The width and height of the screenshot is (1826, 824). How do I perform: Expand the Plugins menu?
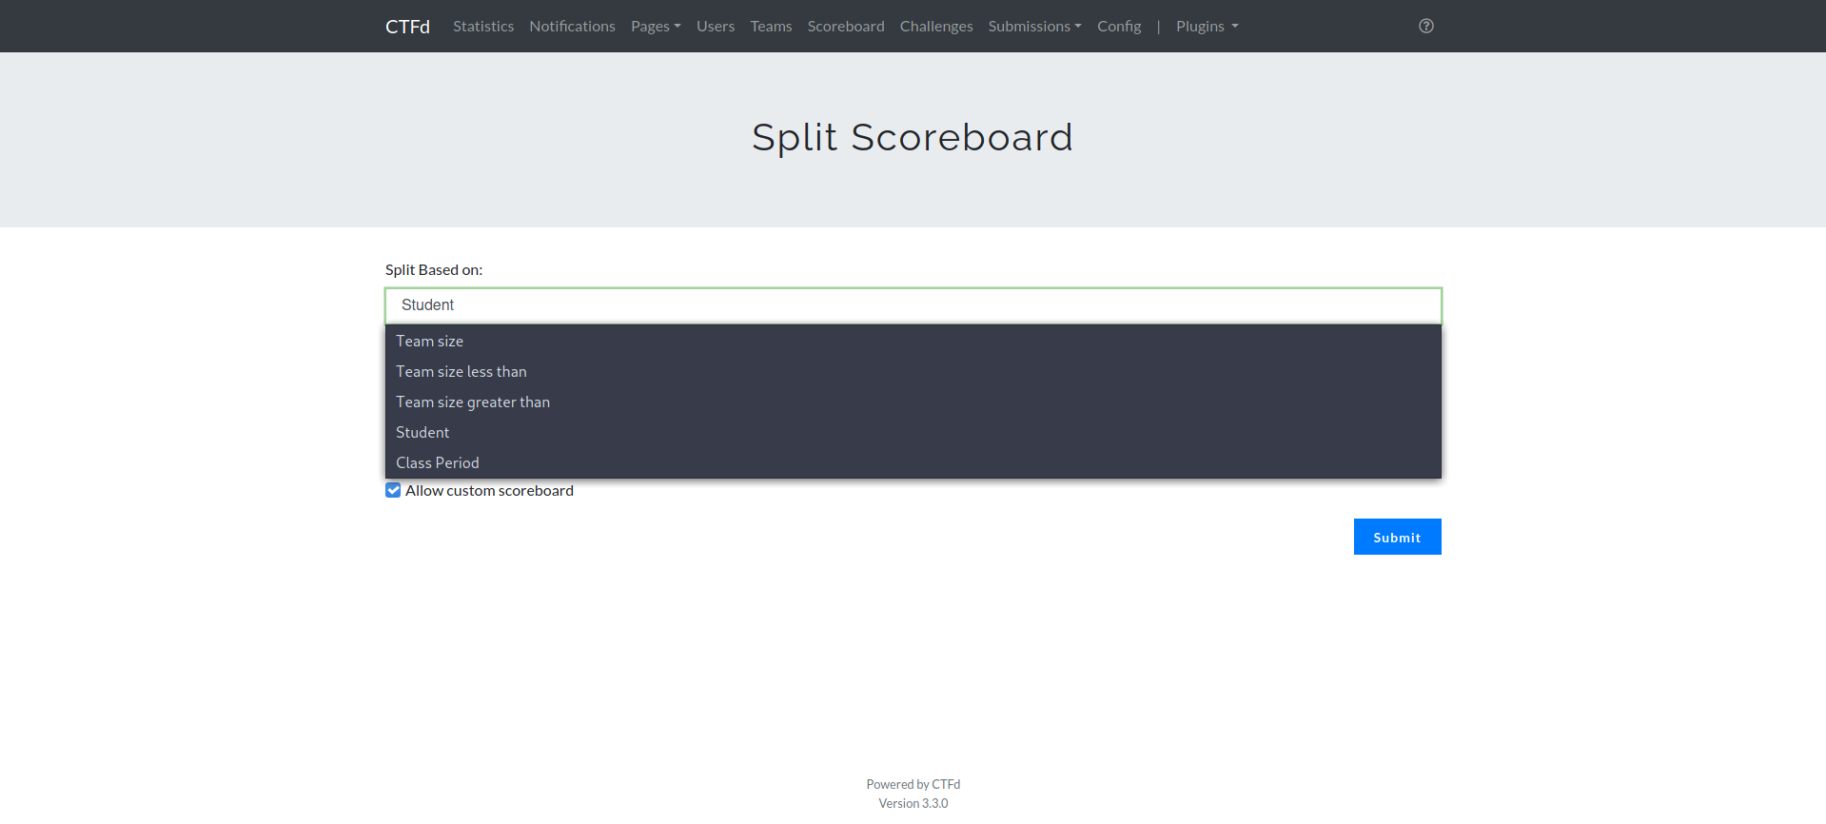click(x=1207, y=26)
